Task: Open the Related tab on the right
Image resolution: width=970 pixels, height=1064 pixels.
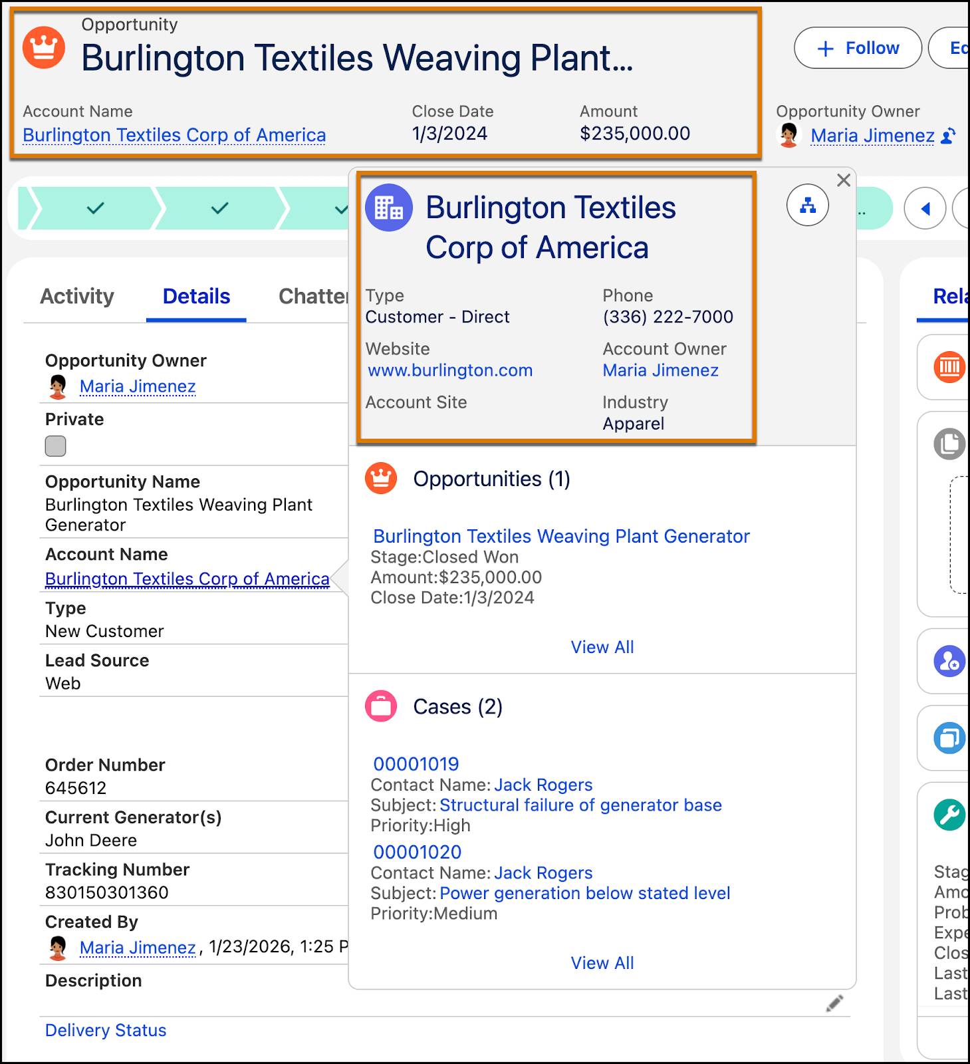Action: (x=951, y=297)
